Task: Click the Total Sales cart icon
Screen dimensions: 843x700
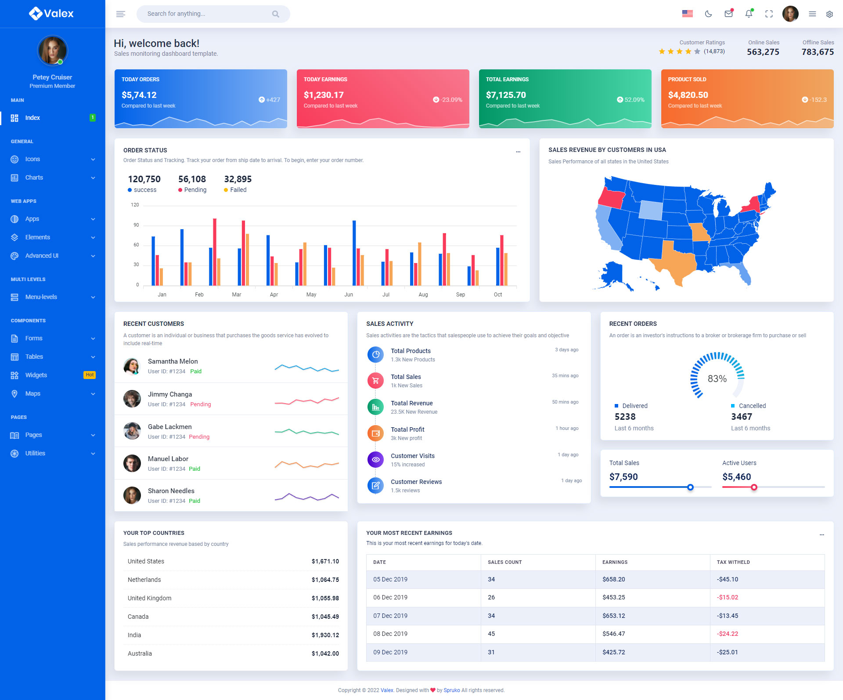Action: coord(375,380)
